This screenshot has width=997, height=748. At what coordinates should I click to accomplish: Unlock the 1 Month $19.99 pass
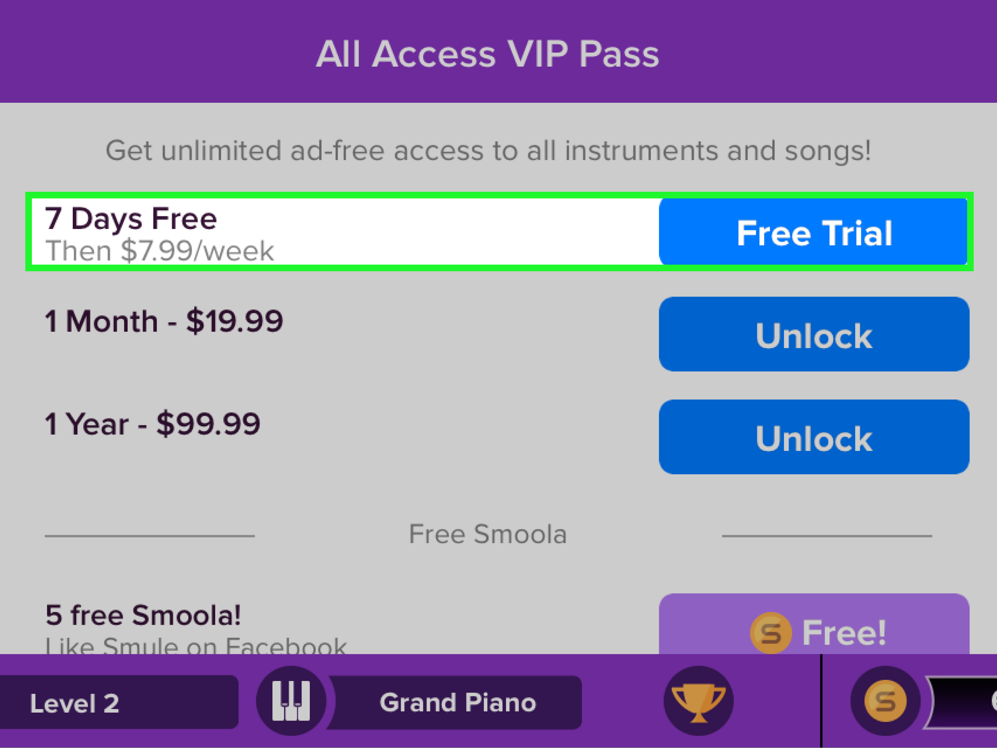click(814, 334)
